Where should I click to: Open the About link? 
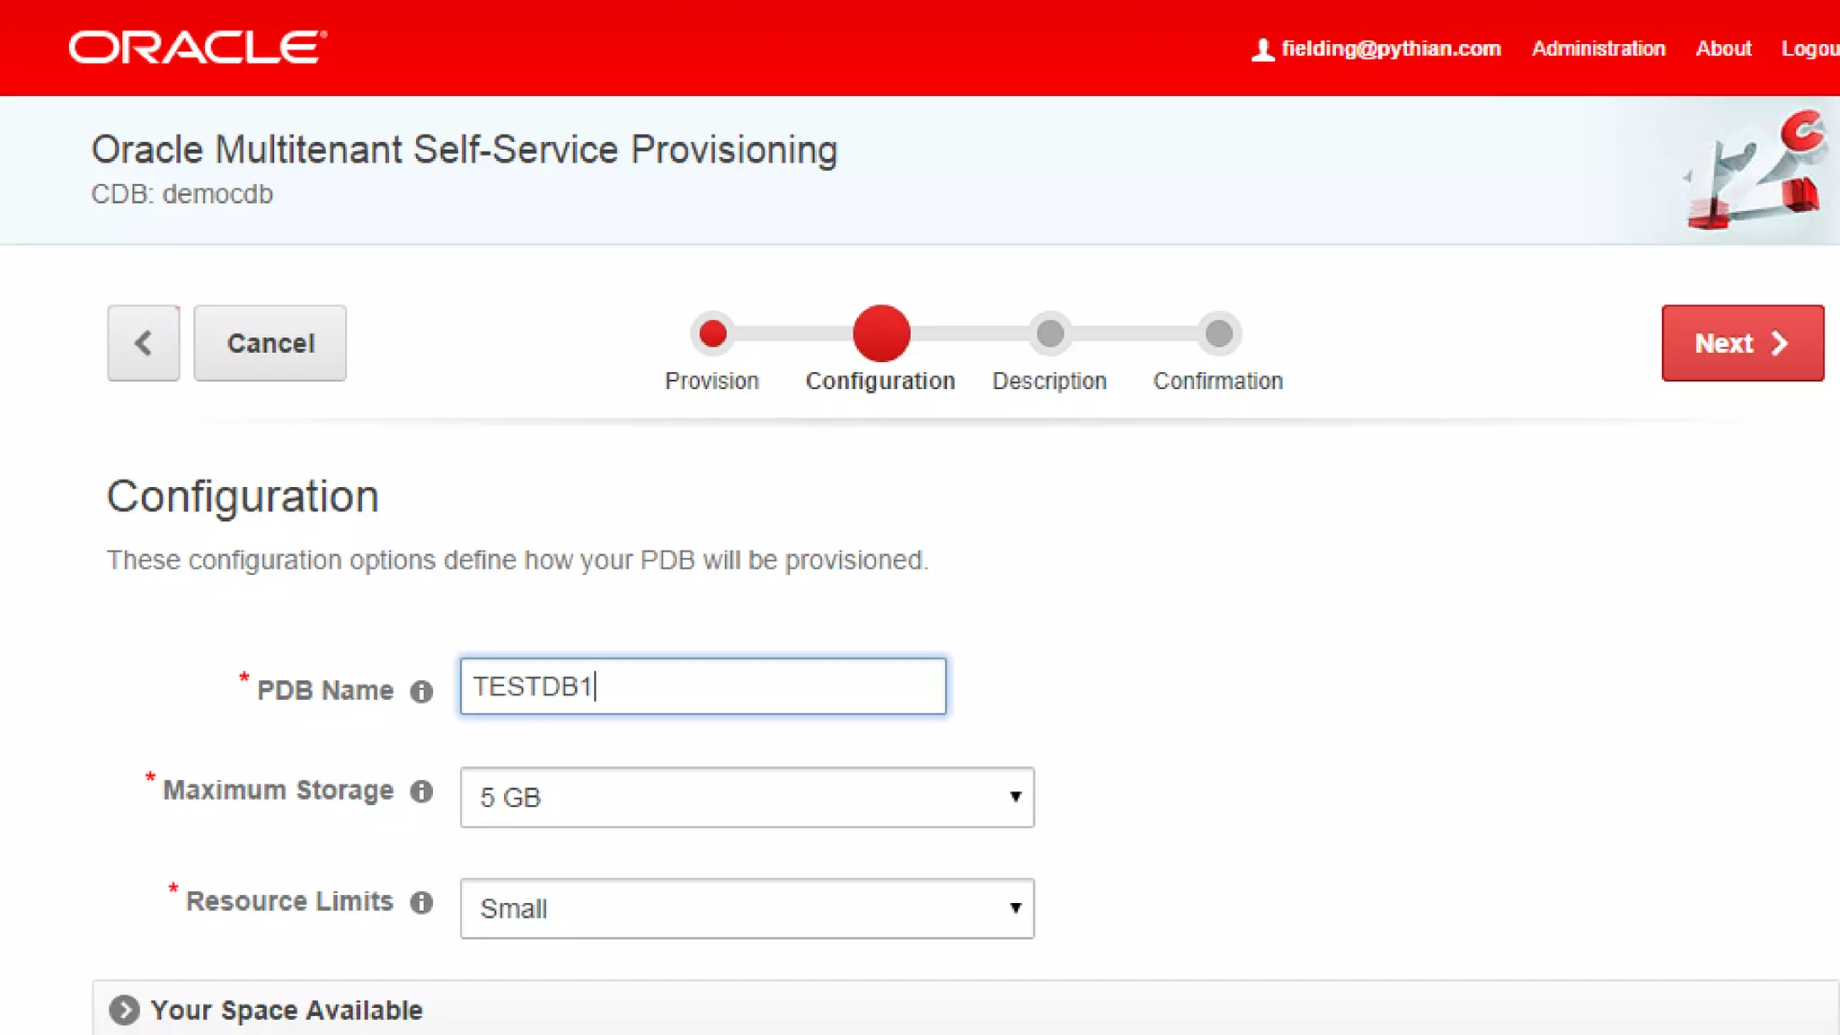pyautogui.click(x=1723, y=49)
